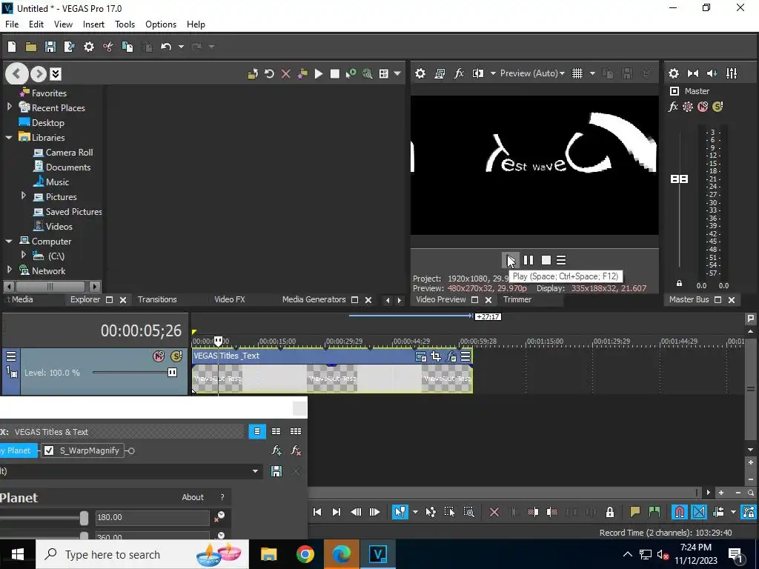Screen dimensions: 759x569
Task: Expand the Recent Places tree node
Action: click(9, 107)
